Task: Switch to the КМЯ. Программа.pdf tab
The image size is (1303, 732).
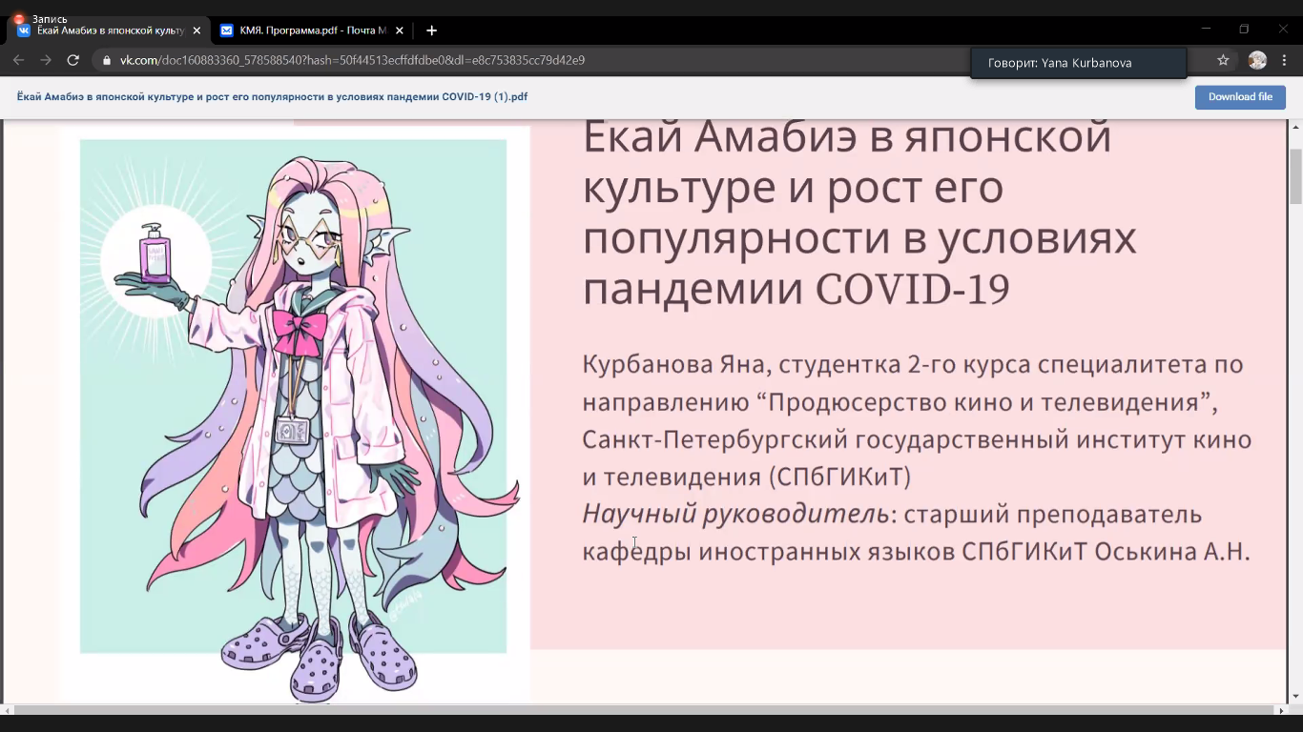Action: point(313,30)
